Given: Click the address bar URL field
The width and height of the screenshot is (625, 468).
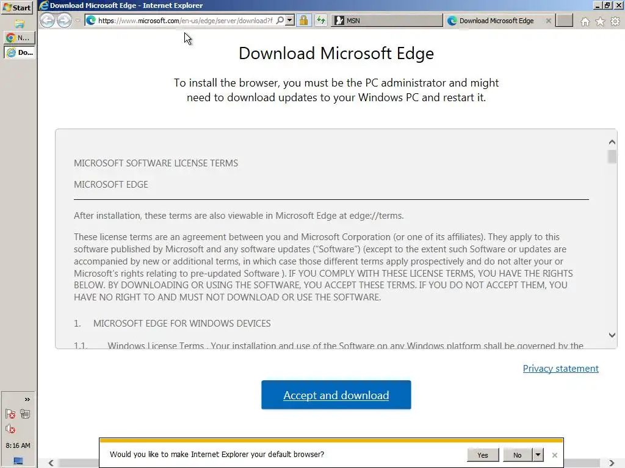Looking at the screenshot, I should [x=186, y=21].
